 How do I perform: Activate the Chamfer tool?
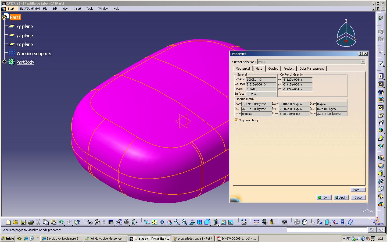[381, 165]
